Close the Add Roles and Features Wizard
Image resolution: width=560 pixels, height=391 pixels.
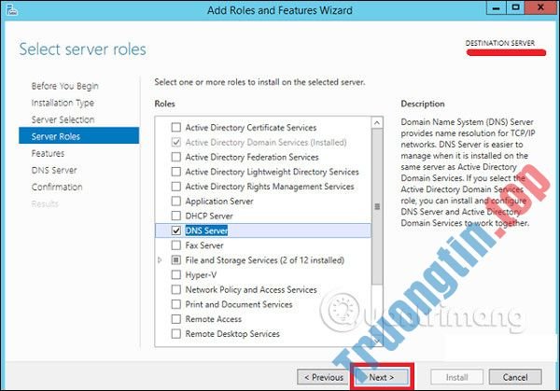click(540, 7)
